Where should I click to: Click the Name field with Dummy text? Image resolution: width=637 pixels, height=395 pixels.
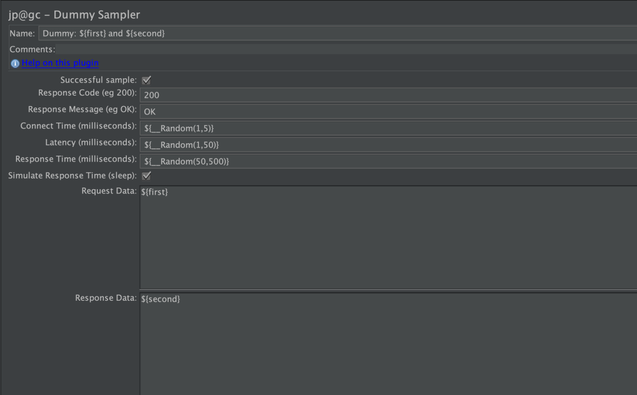[x=336, y=34]
